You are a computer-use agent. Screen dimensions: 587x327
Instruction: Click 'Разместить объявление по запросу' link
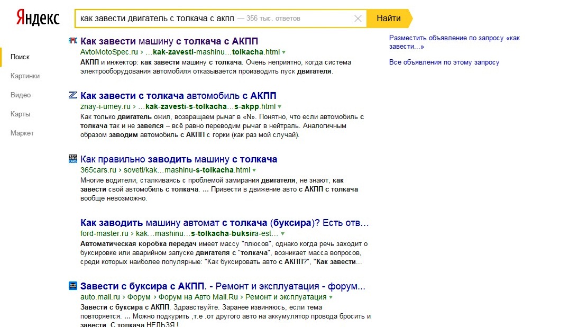coord(454,42)
